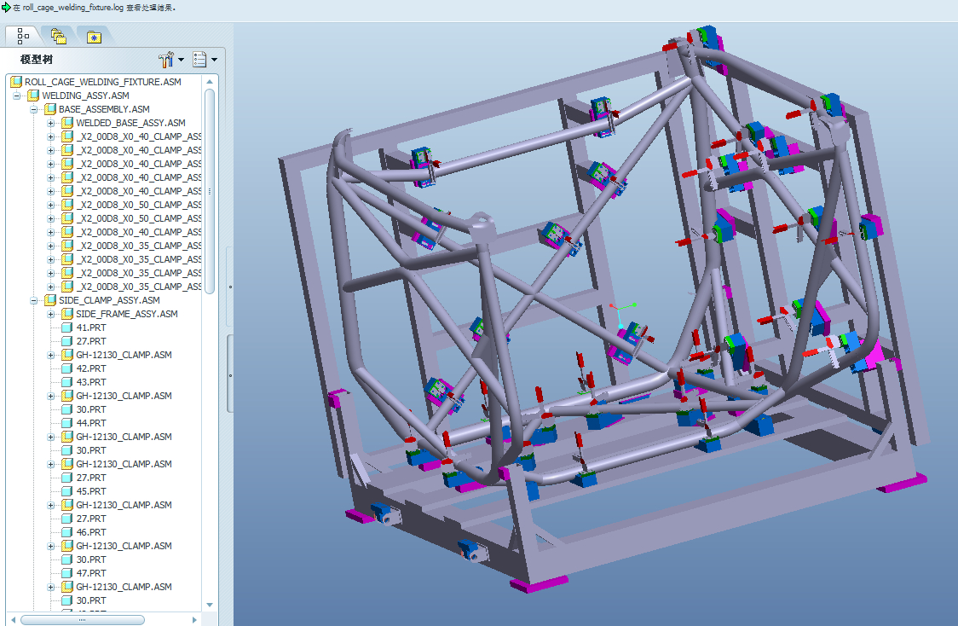
Task: Click the SIDE_CLAMP_ASSY.ASM assembly icon
Action: 50,300
